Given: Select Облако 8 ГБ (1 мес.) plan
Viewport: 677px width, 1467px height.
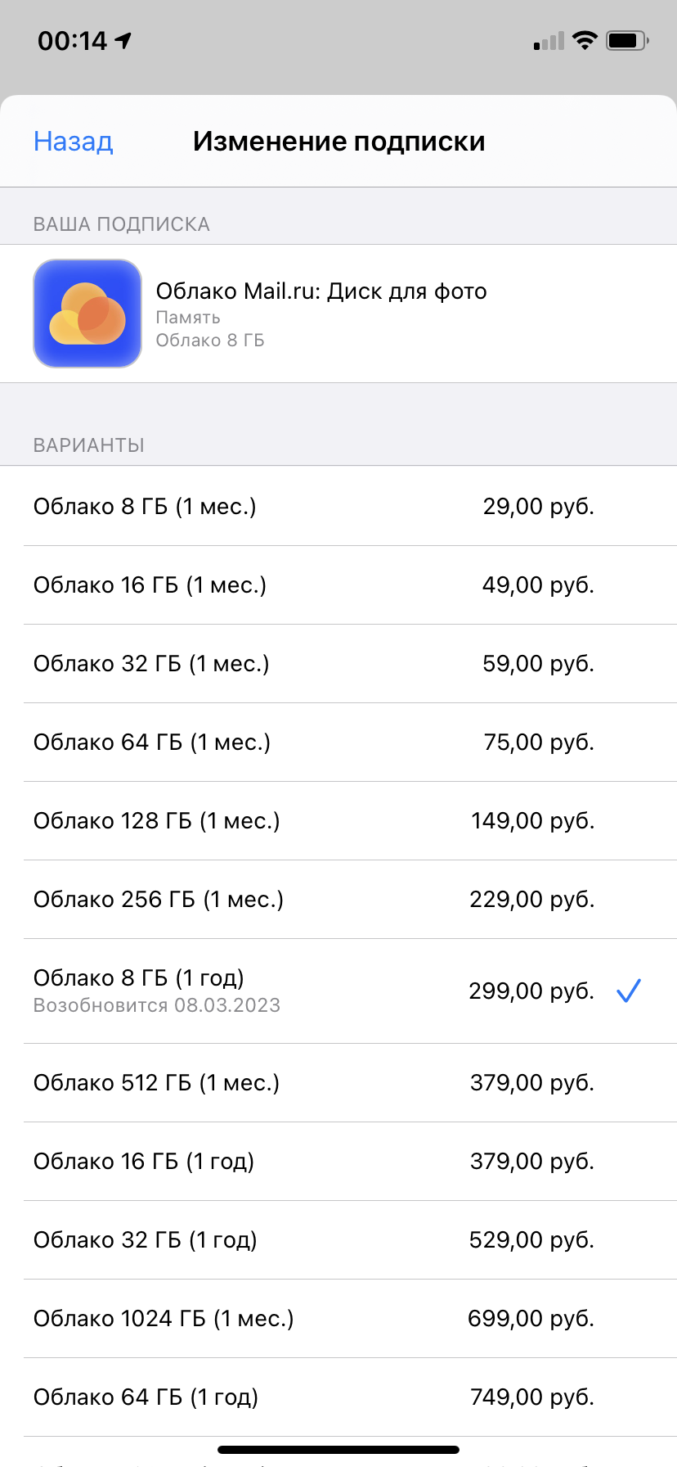Looking at the screenshot, I should [x=338, y=507].
